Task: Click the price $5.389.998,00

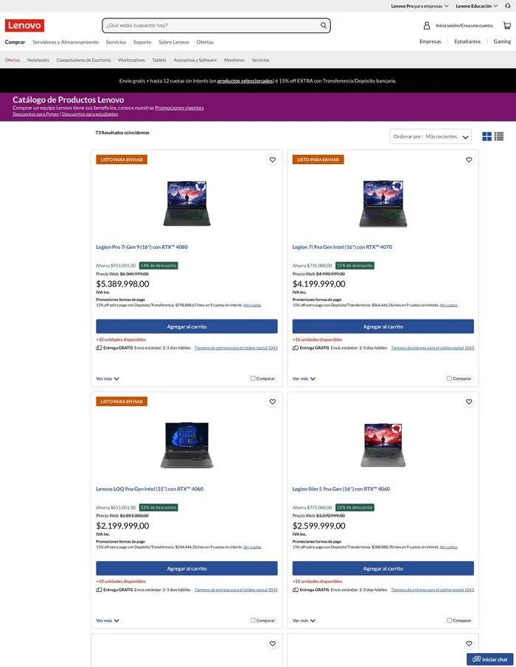Action: 122,283
